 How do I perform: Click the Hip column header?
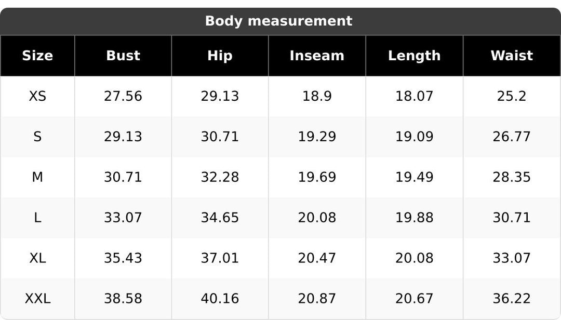tap(220, 56)
